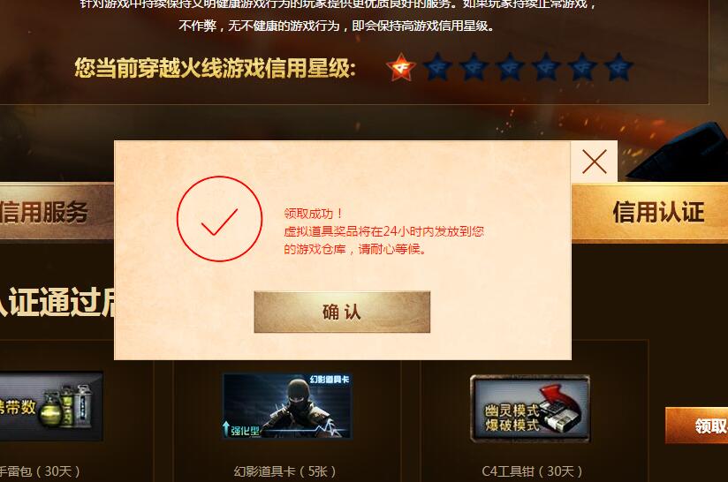Click the grenade pack item thumbnail
The image size is (728, 482).
pos(51,406)
